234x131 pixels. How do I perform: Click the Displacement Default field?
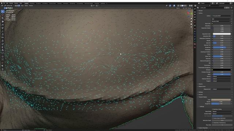(221, 89)
